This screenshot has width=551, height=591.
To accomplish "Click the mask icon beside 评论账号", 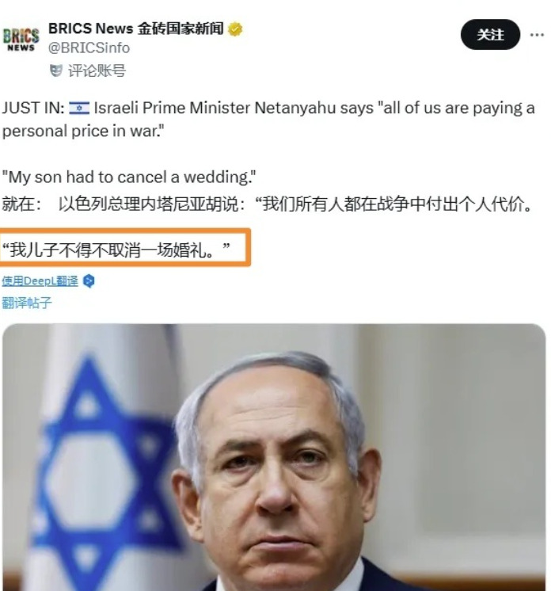I will click(x=55, y=71).
